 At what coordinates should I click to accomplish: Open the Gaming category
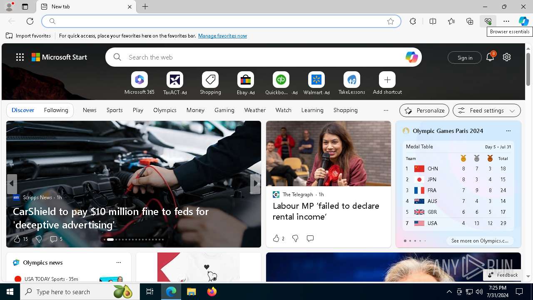coord(224,110)
